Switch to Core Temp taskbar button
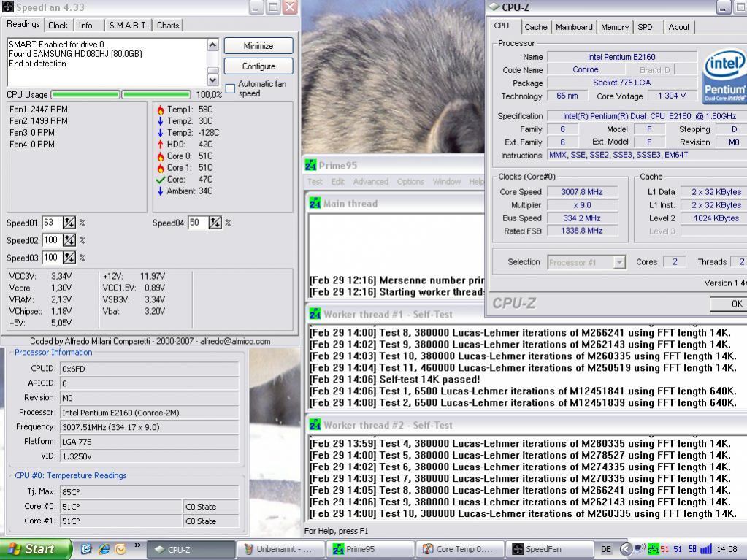Image resolution: width=747 pixels, height=560 pixels. 459,549
